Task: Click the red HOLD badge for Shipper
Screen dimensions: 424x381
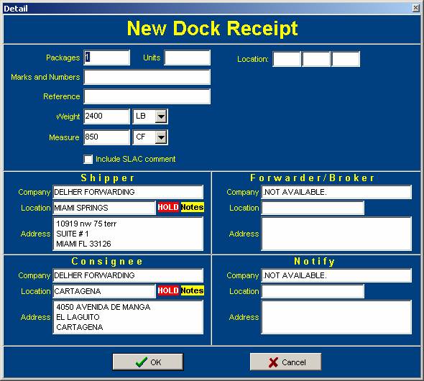Action: point(168,208)
